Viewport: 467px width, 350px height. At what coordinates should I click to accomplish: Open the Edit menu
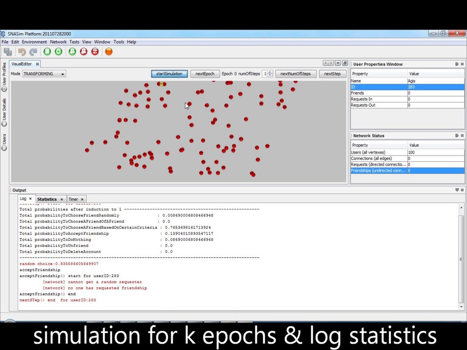[x=15, y=42]
